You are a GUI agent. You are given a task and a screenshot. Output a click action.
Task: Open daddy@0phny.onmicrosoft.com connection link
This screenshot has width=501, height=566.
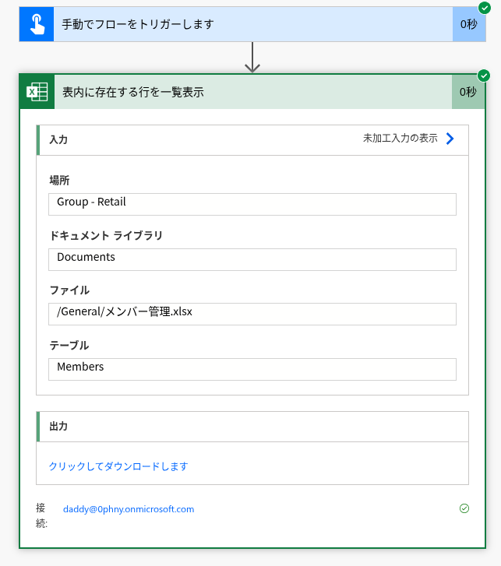pos(129,509)
